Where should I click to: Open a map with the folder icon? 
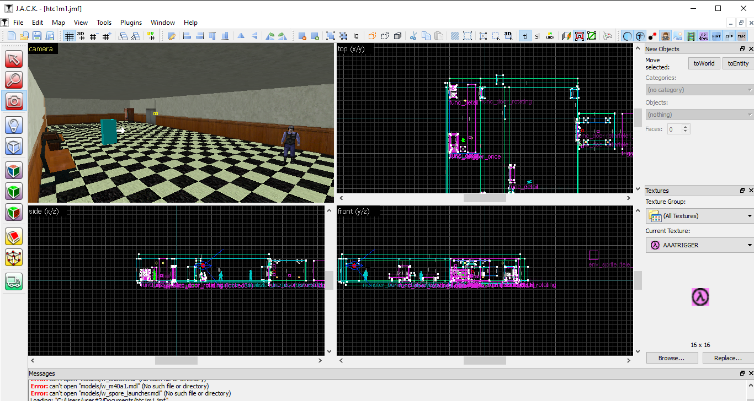[x=24, y=36]
